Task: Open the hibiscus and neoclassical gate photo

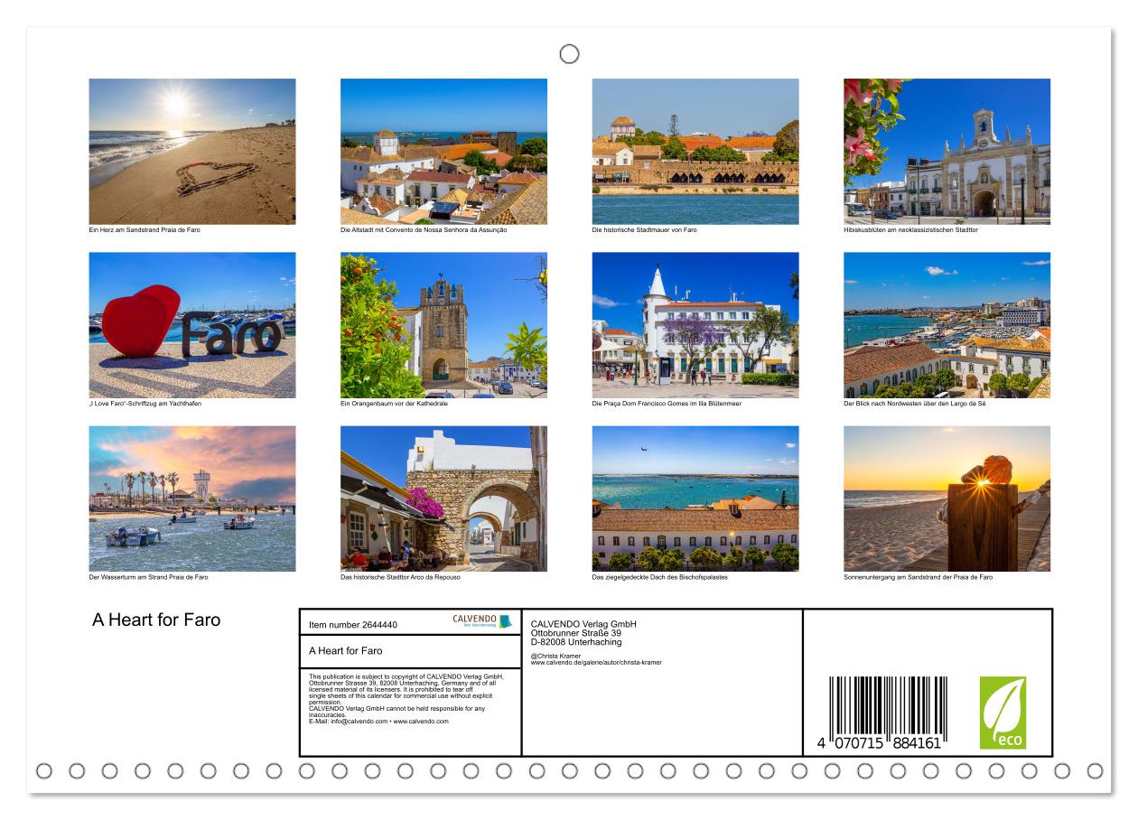Action: pos(947,151)
